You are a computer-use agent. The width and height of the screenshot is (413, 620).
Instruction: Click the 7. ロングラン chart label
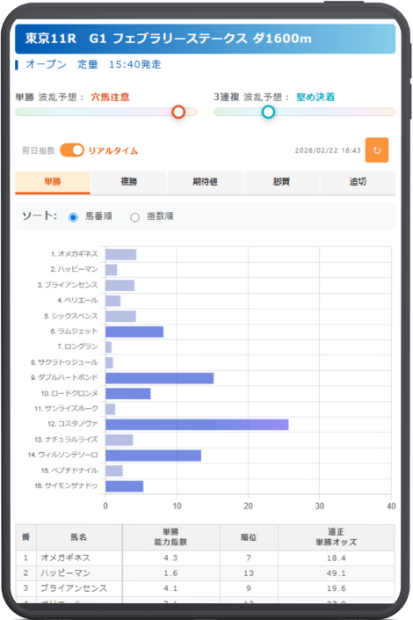77,346
